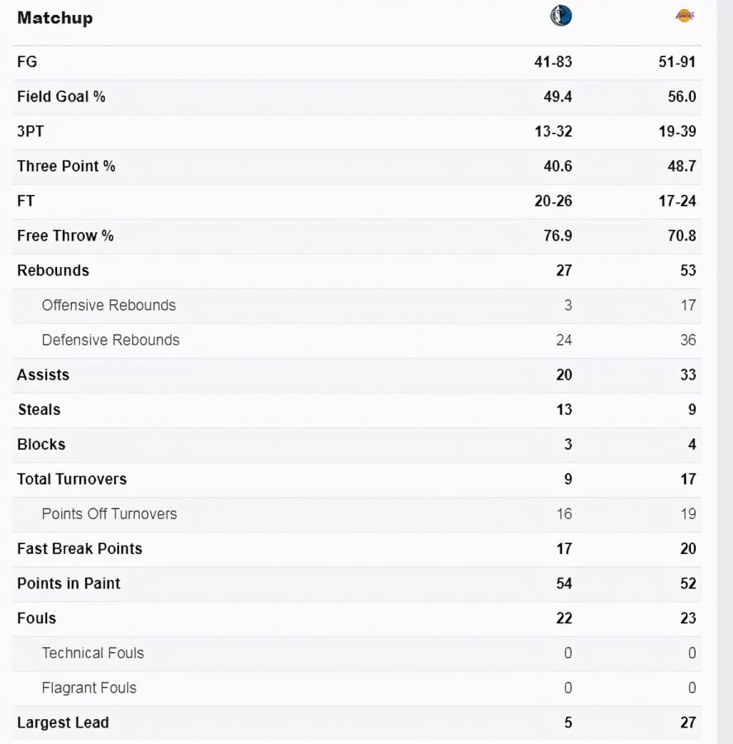
Task: Click the Total Turnovers row label
Action: (x=72, y=479)
